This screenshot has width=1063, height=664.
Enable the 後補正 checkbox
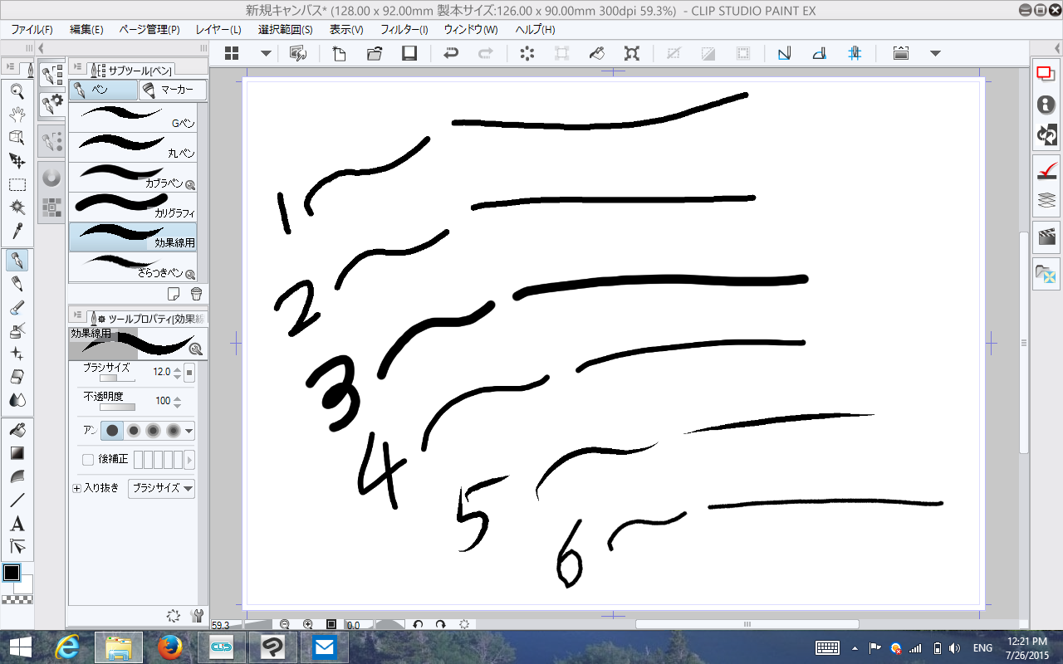point(88,459)
